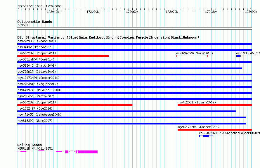Open the dgv208e55 (Pinto2007) gain bar
Screen dimensions: 260x168
coord(134,99)
